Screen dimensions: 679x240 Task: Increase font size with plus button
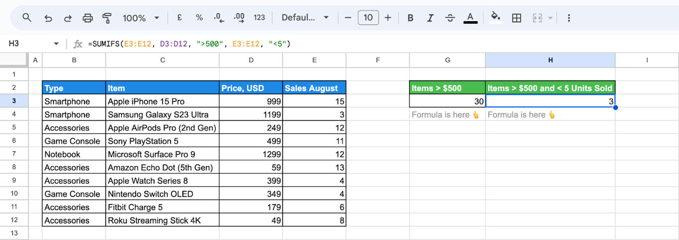[x=388, y=18]
